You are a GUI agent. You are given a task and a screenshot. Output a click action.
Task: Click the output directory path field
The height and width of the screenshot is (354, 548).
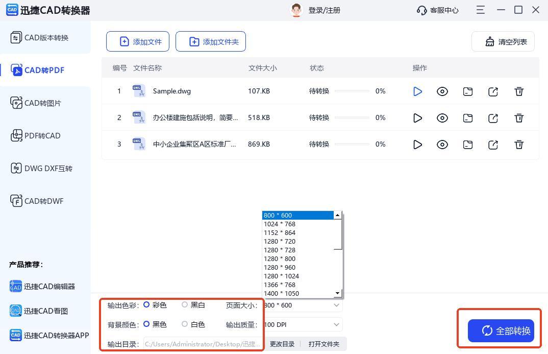tap(203, 344)
